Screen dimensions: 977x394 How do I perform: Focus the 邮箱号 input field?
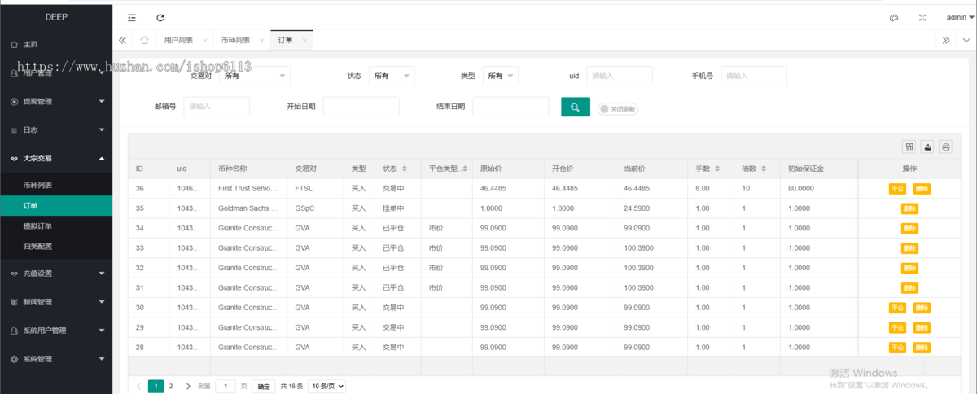[x=217, y=107]
